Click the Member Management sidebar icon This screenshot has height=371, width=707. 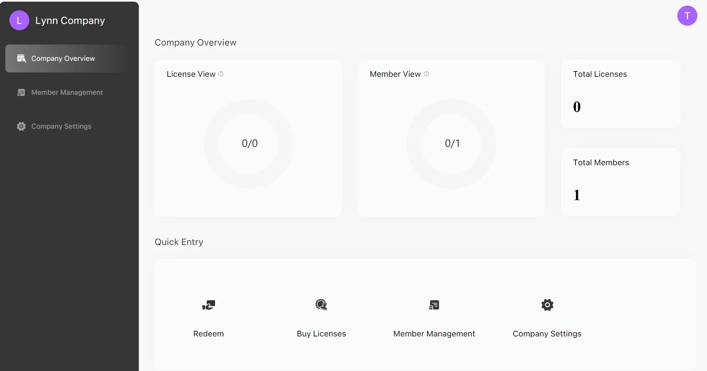tap(21, 92)
